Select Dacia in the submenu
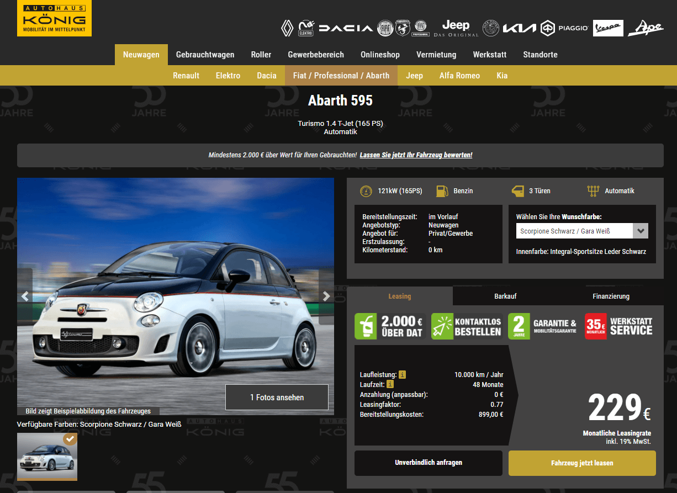The image size is (677, 493). point(267,76)
